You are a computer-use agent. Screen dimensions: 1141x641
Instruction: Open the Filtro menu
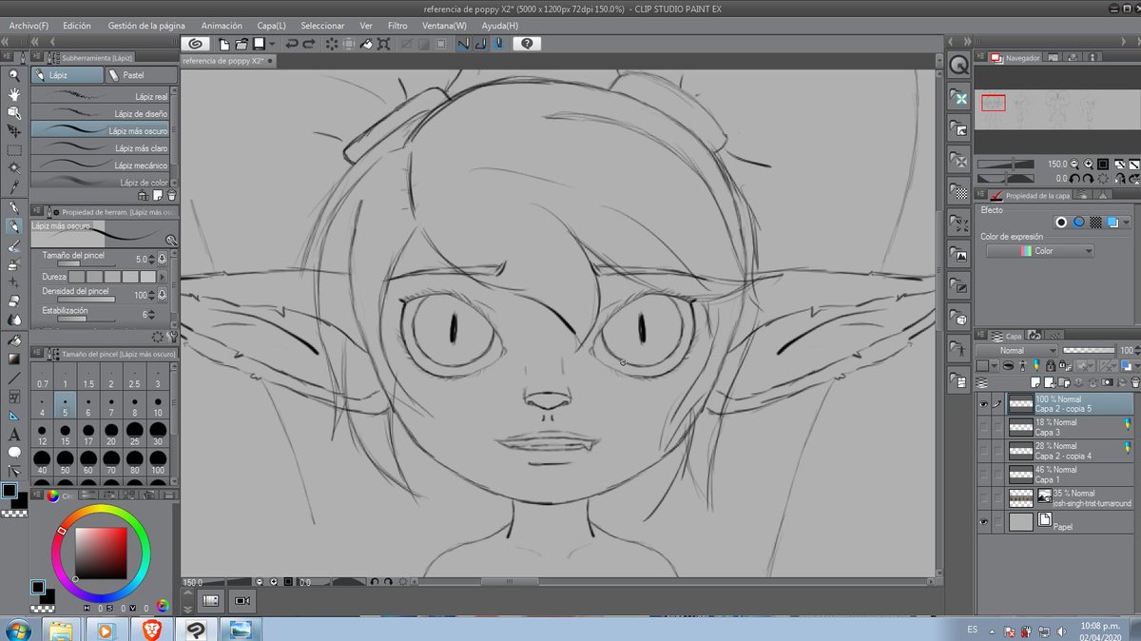397,26
